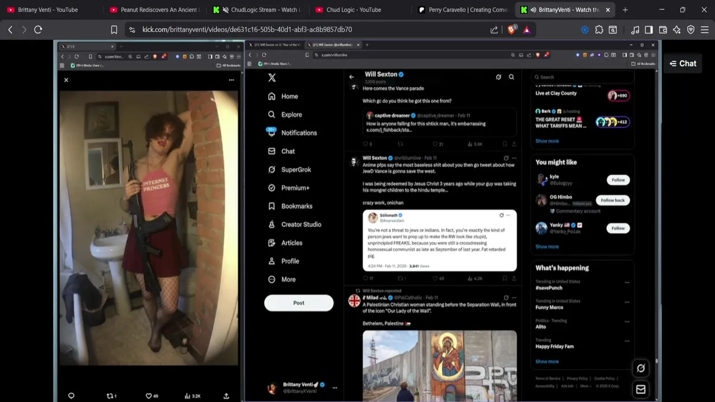Open the Brave playlist music note icon
The width and height of the screenshot is (715, 402).
(635, 30)
